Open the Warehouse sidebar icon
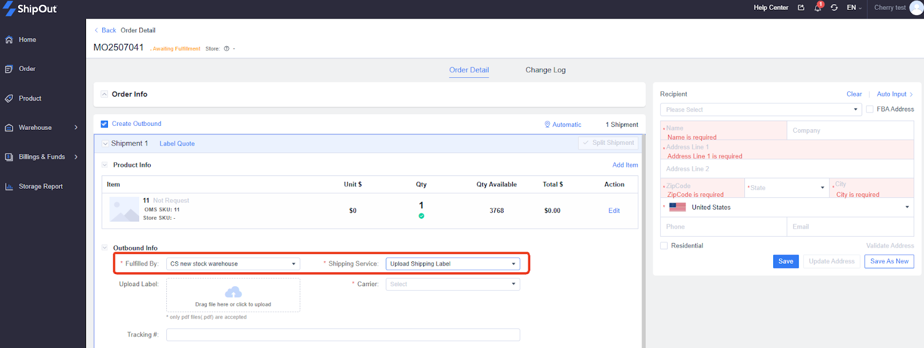 tap(9, 128)
